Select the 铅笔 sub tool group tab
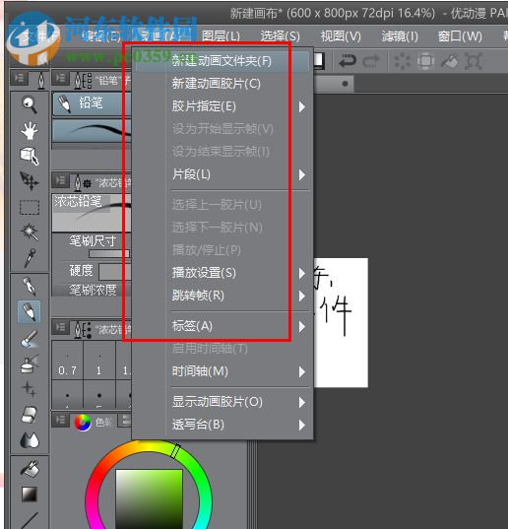 click(92, 103)
